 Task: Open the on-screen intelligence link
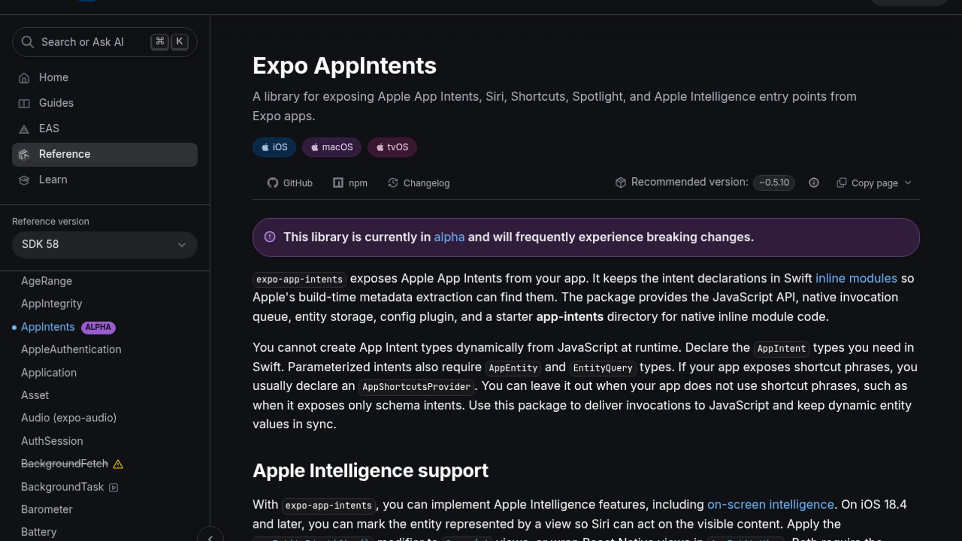(x=770, y=504)
